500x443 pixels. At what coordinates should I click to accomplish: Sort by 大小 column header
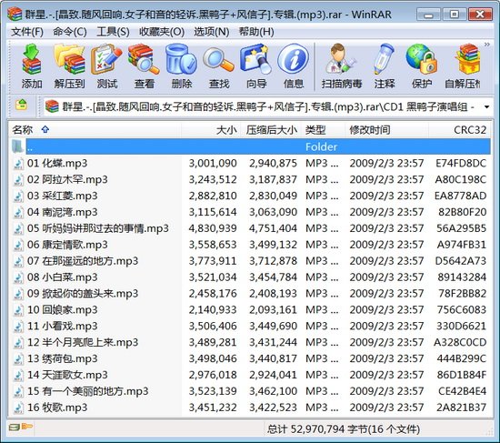[211, 130]
